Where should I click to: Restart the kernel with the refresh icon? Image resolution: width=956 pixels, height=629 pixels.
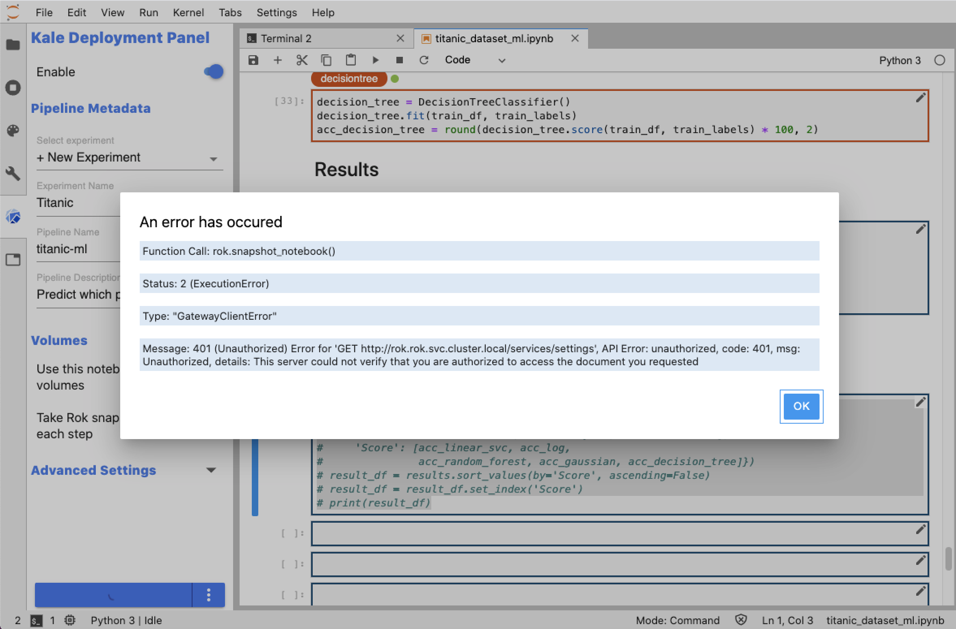coord(424,60)
